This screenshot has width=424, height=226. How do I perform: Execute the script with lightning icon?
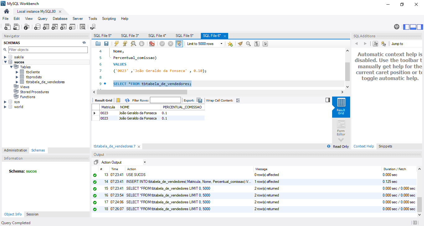click(x=116, y=44)
